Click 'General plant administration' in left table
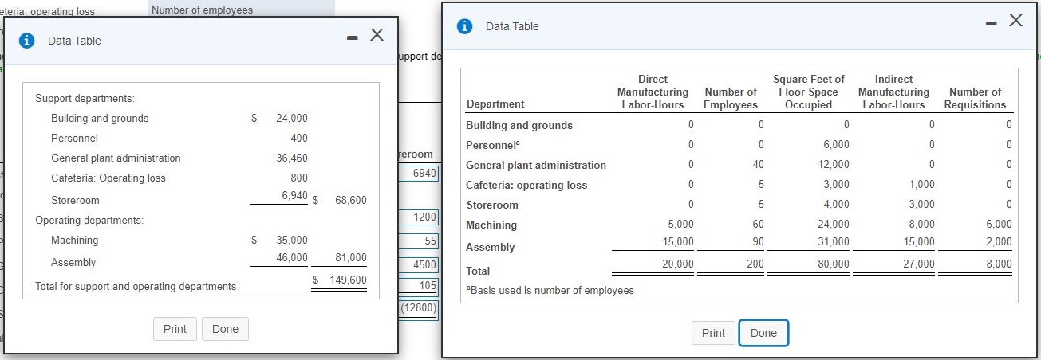 pyautogui.click(x=116, y=158)
